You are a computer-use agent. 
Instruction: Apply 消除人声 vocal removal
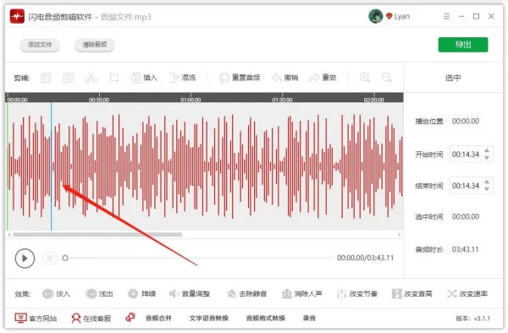[301, 293]
